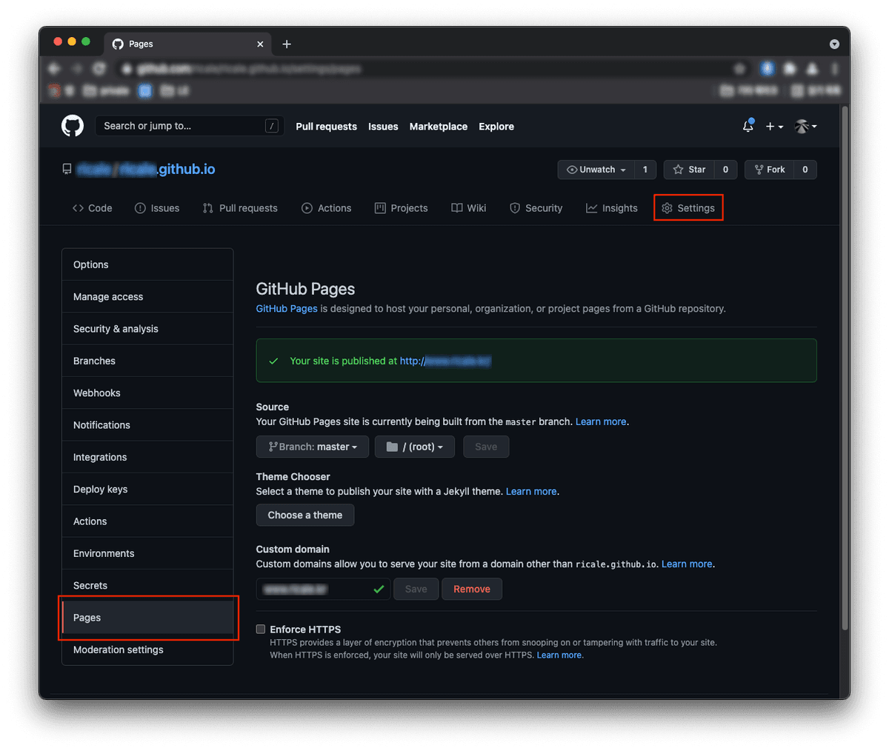The image size is (889, 751).
Task: Click the star count 0
Action: 725,170
